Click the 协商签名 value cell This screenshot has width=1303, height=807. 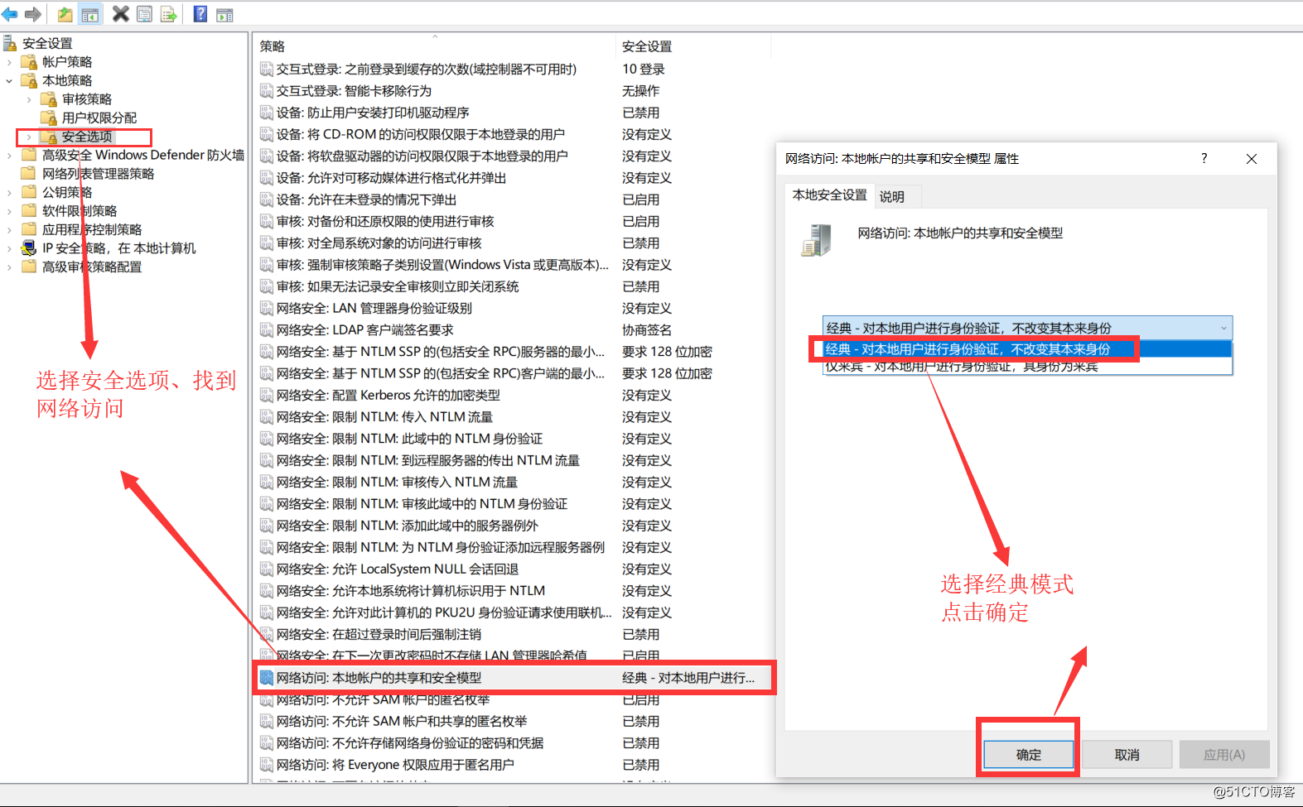coord(647,329)
